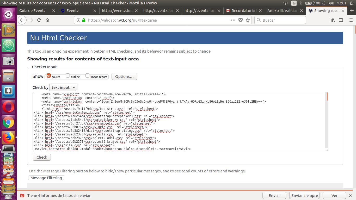This screenshot has width=356, height=200.
Task: Open the Files manager in dock
Action: point(9,76)
